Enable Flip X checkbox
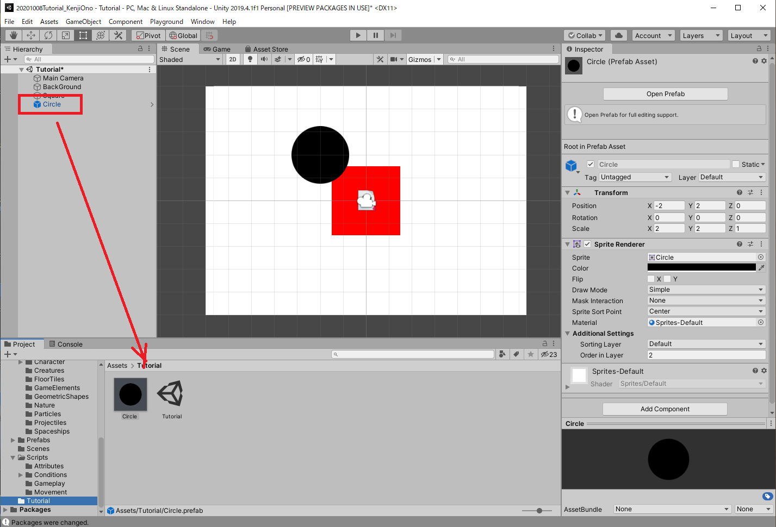Screen dimensions: 776x527 click(651, 279)
